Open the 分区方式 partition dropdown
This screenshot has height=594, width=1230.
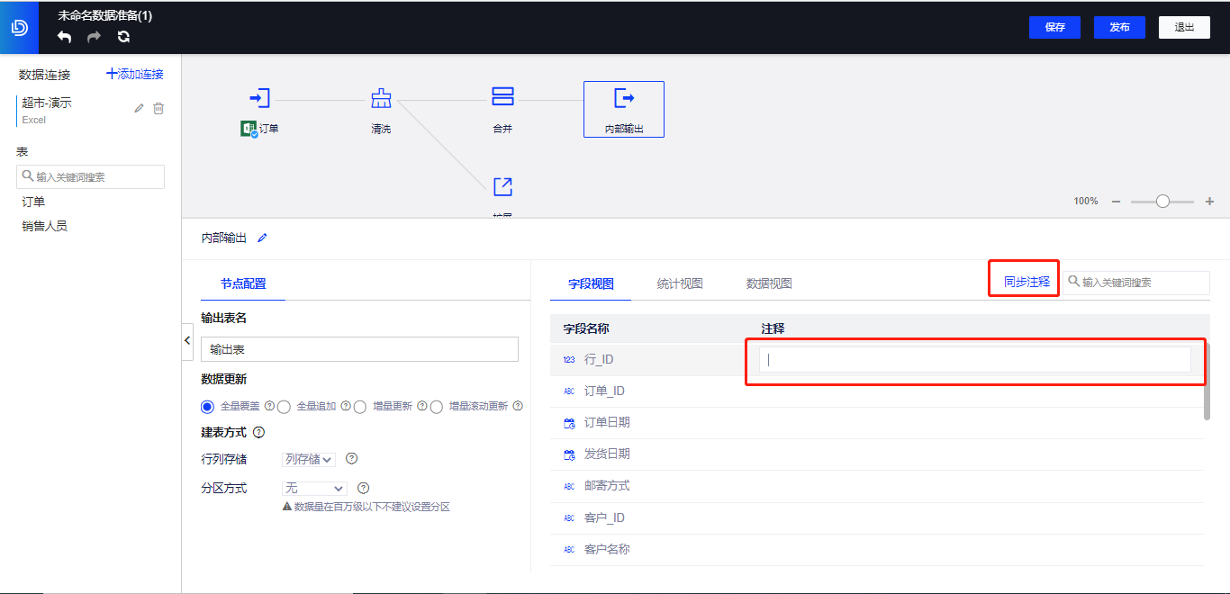312,488
